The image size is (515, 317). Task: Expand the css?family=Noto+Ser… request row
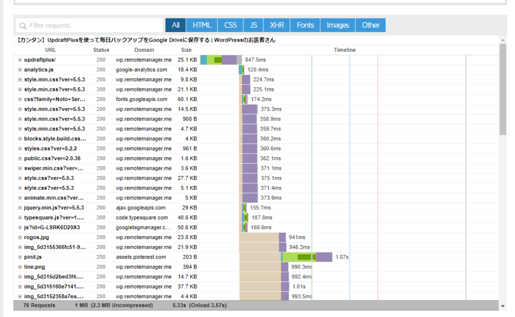click(20, 99)
